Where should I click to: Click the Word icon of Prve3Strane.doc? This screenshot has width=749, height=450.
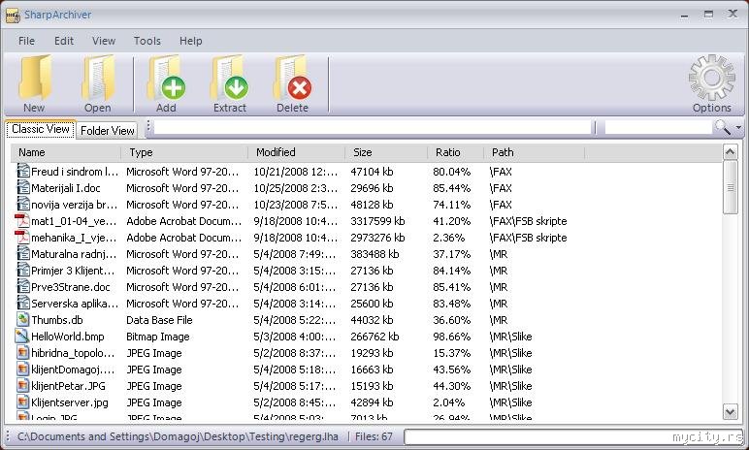pos(23,287)
